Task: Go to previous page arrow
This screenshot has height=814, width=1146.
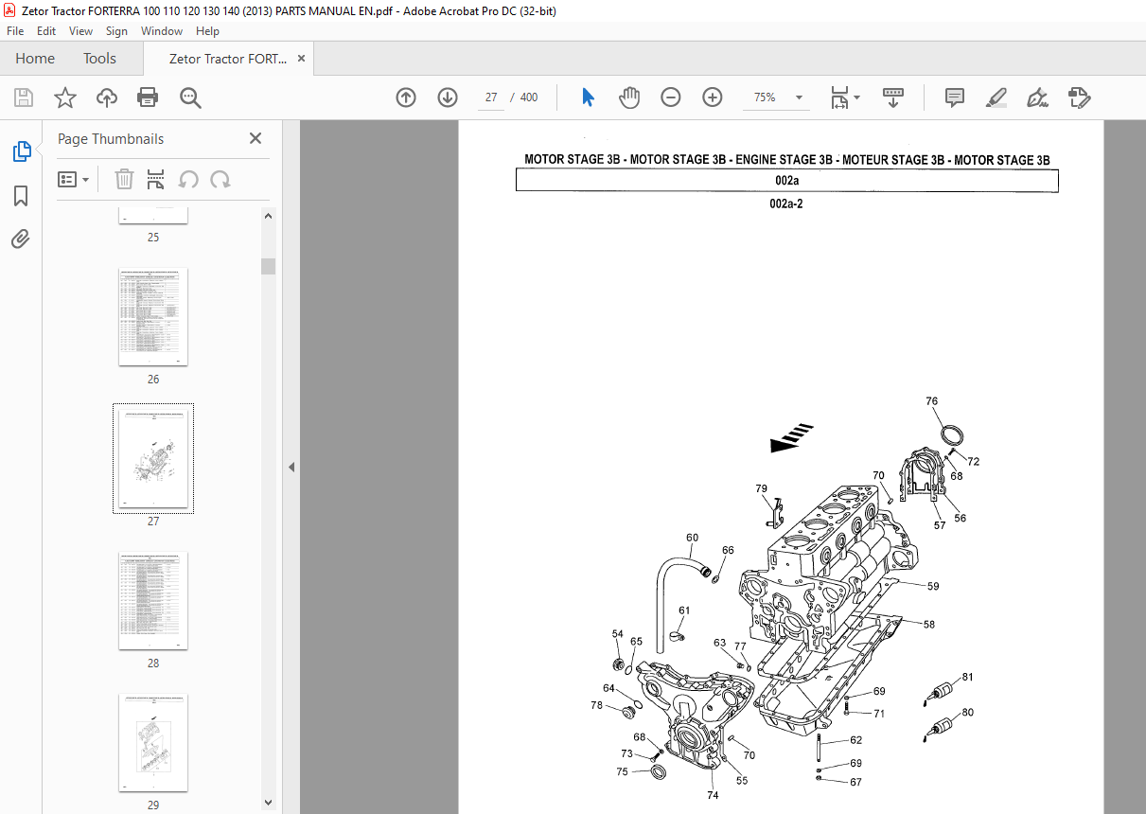Action: [x=406, y=97]
